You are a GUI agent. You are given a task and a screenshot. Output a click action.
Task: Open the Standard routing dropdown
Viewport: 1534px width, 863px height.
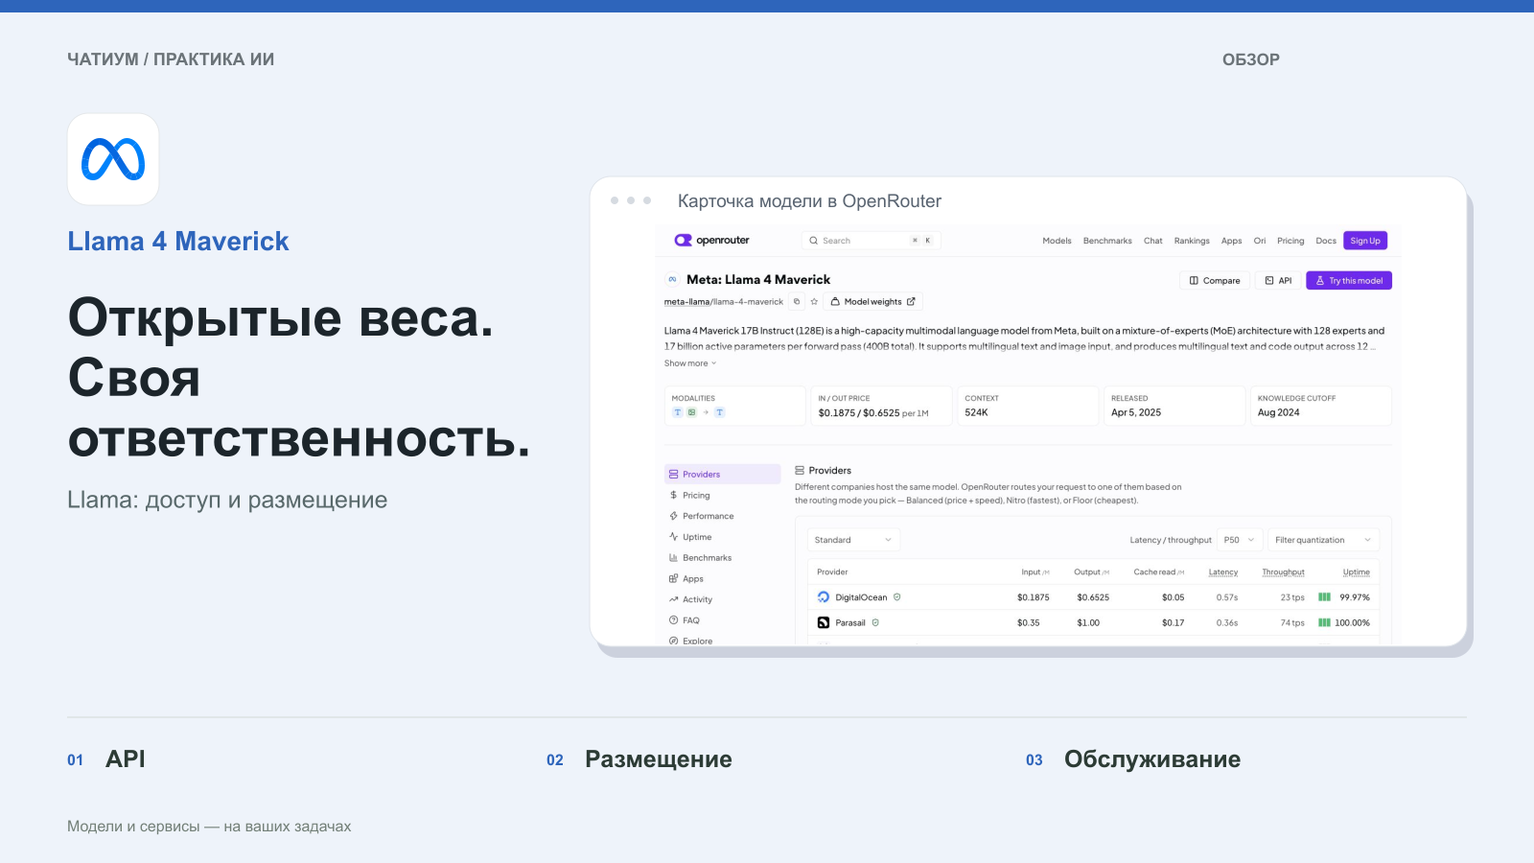pos(853,540)
